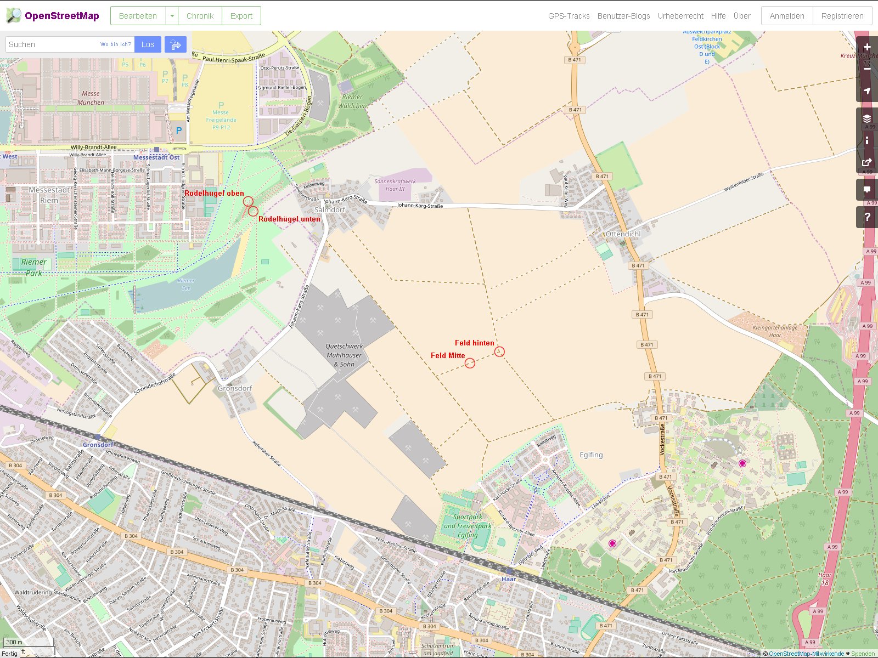Zoom in using the plus button

[867, 47]
